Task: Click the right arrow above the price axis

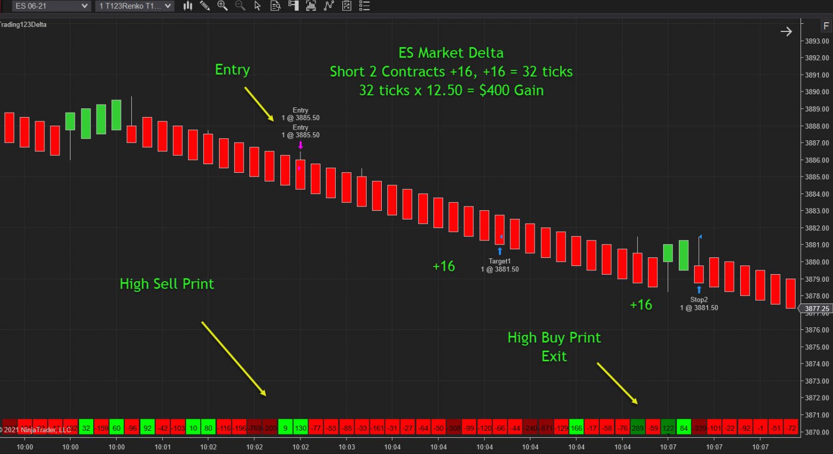Action: pos(786,31)
